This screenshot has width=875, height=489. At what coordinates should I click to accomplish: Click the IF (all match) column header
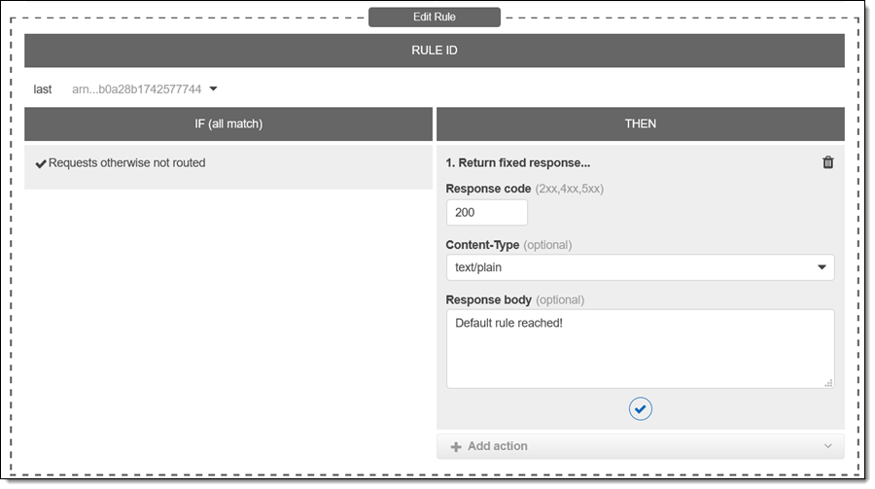(228, 123)
